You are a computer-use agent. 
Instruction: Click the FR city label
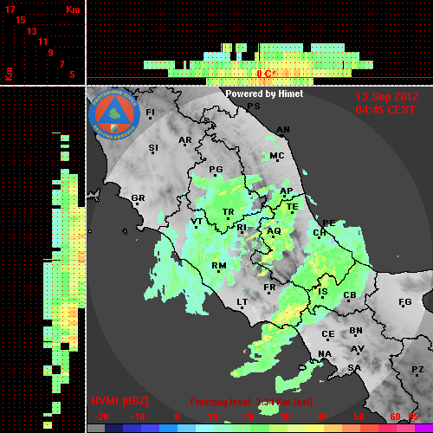pos(269,288)
